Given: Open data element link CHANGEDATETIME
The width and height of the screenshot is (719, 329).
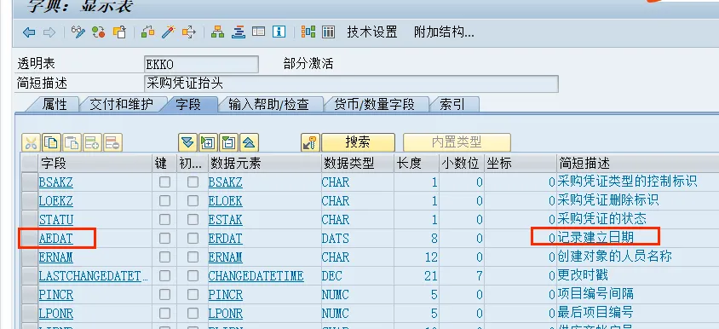Looking at the screenshot, I should coord(256,276).
